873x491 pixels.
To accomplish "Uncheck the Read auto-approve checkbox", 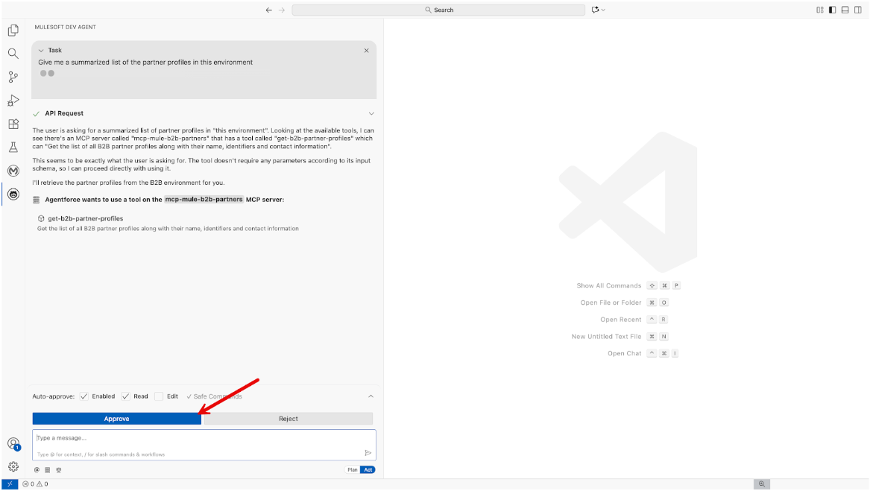I will pyautogui.click(x=126, y=396).
